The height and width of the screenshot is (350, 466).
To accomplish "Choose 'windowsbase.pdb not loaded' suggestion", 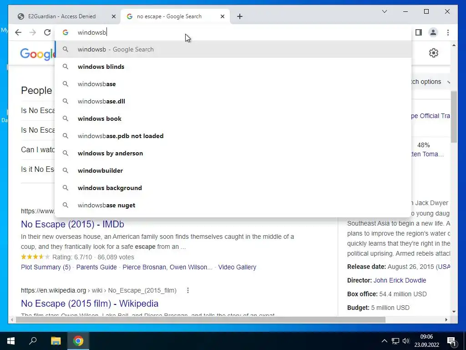I will pos(233,136).
